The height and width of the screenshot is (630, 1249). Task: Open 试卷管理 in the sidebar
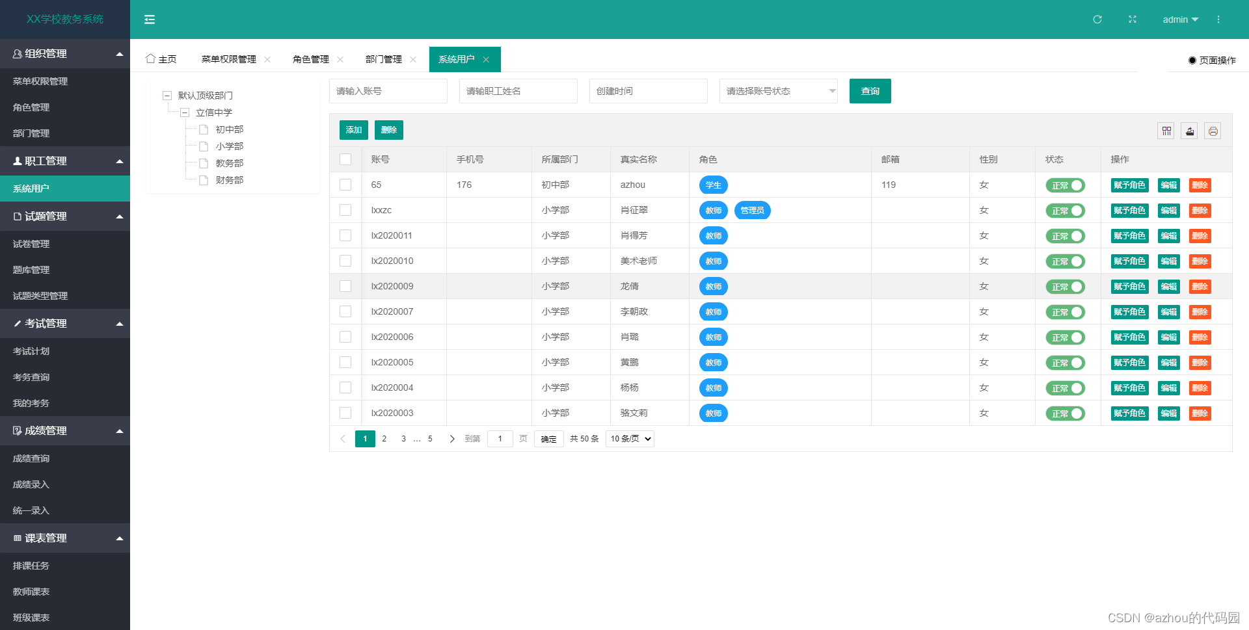click(65, 244)
